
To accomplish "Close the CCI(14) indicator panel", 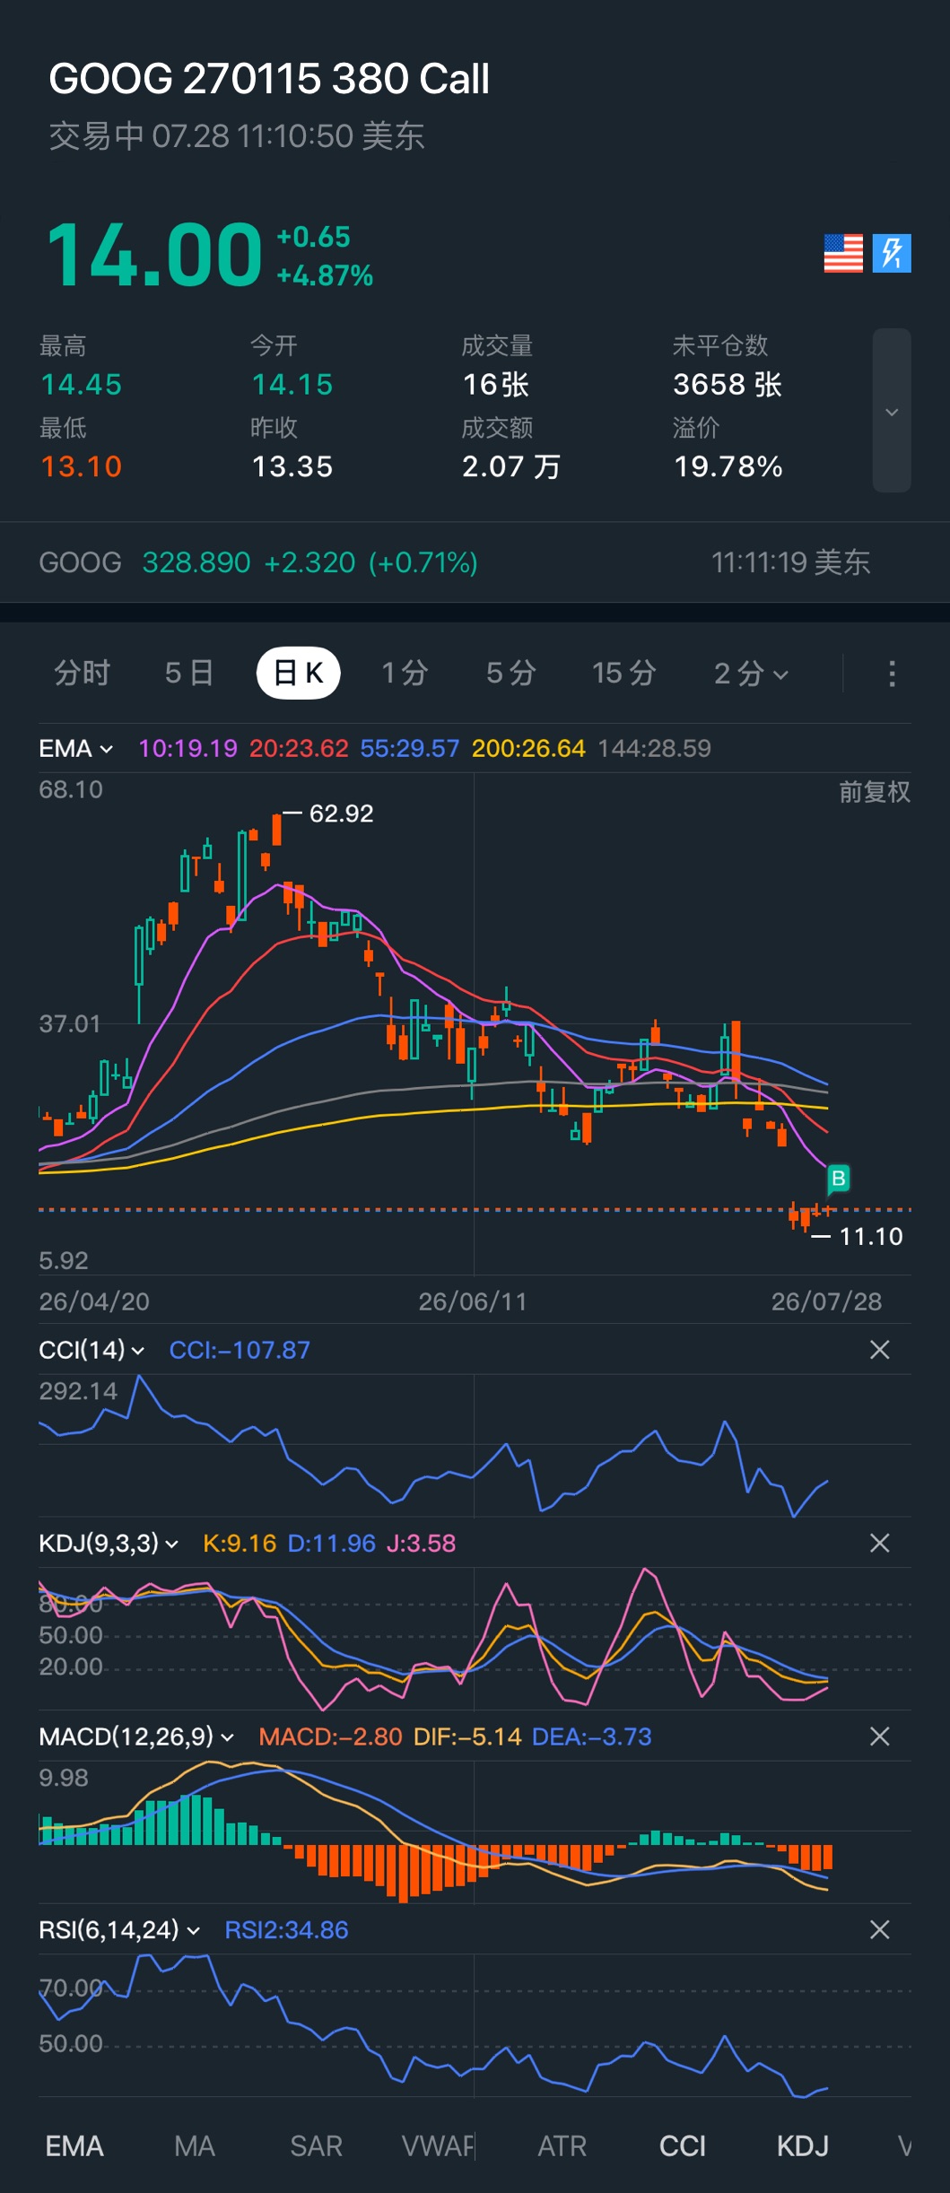I will pos(880,1350).
